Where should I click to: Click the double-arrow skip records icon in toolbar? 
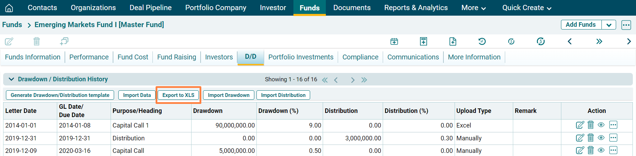pyautogui.click(x=599, y=42)
